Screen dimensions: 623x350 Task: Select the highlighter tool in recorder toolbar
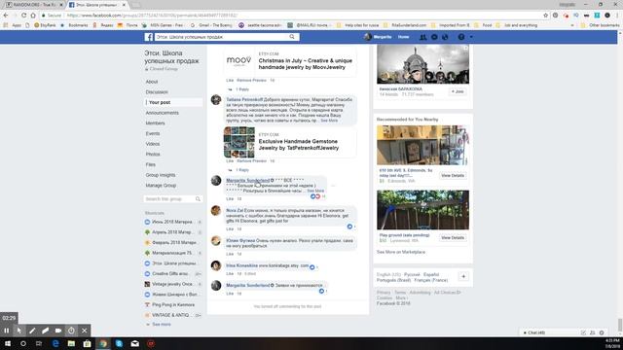click(46, 331)
